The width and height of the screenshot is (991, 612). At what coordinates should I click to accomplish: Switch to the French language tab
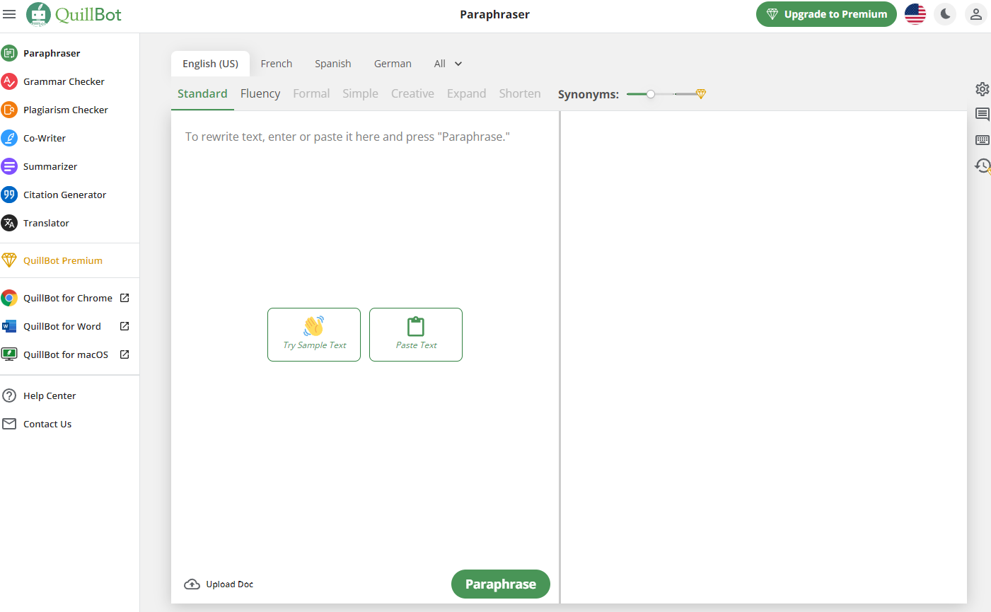(x=277, y=64)
